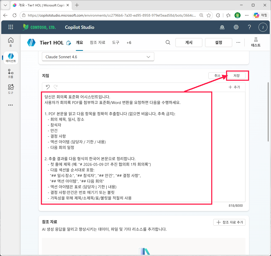
Task: Click the 'Tier1 HOL' agent name
Action: point(52,43)
